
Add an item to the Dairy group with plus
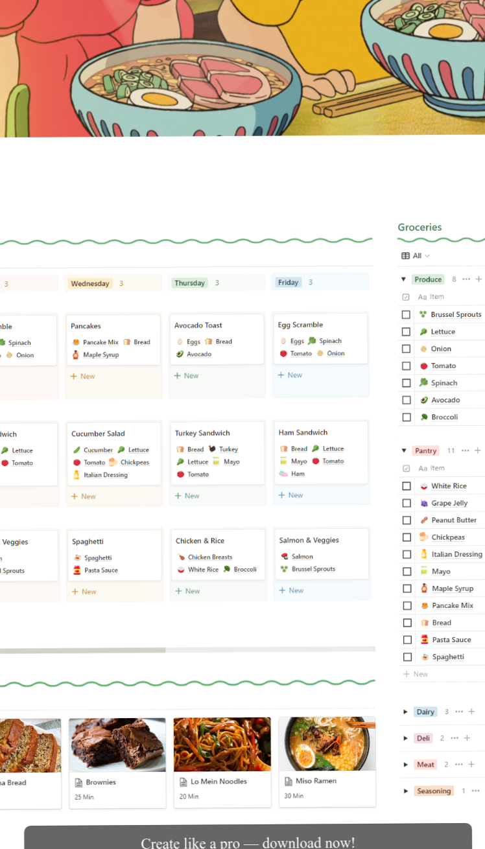[471, 712]
